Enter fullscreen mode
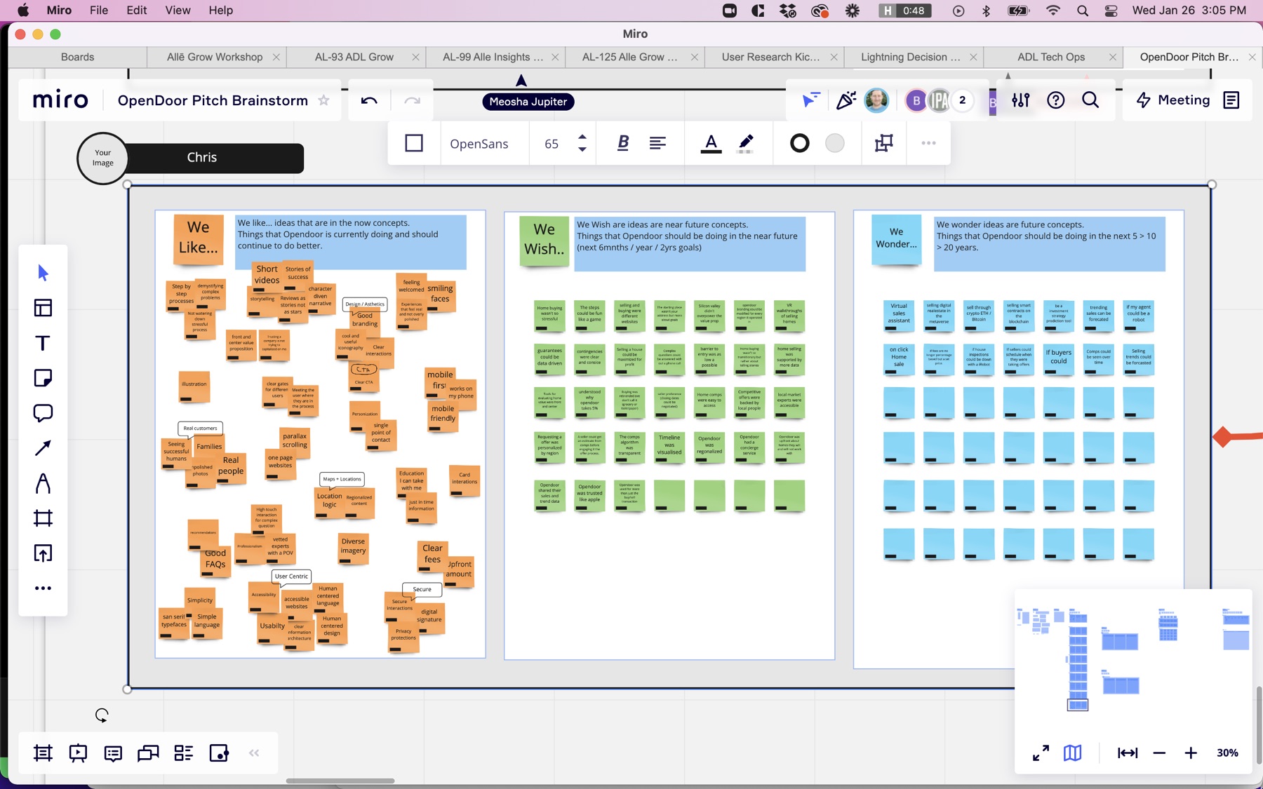Viewport: 1263px width, 789px height. (x=1041, y=753)
